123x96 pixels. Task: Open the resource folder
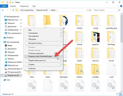pos(95,55)
